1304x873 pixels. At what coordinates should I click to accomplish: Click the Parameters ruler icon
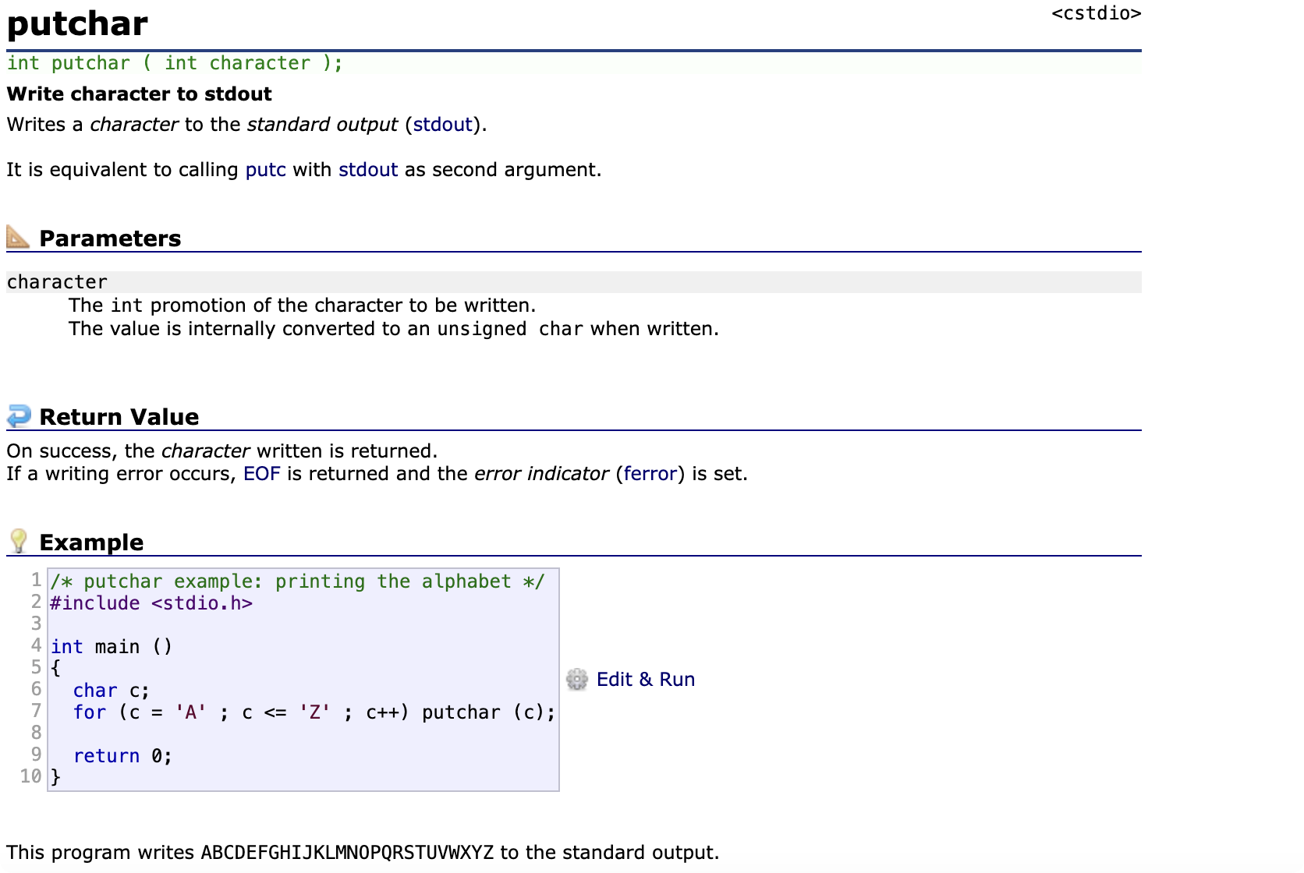(x=18, y=236)
